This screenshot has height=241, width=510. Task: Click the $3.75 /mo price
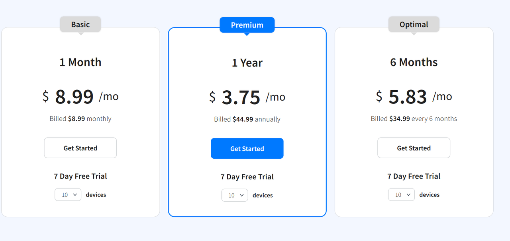(247, 97)
